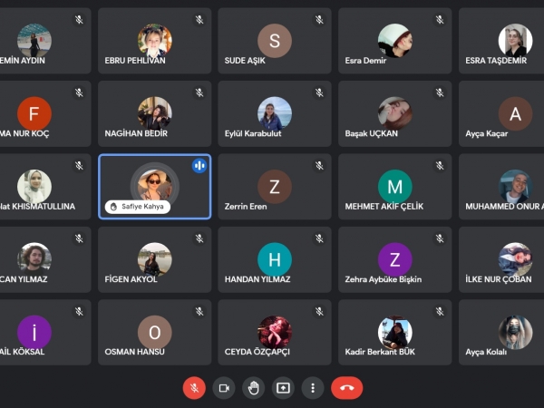This screenshot has height=408, width=544.
Task: Click MEHMET AKİF ÇELİK's green M avatar
Action: coord(394,187)
